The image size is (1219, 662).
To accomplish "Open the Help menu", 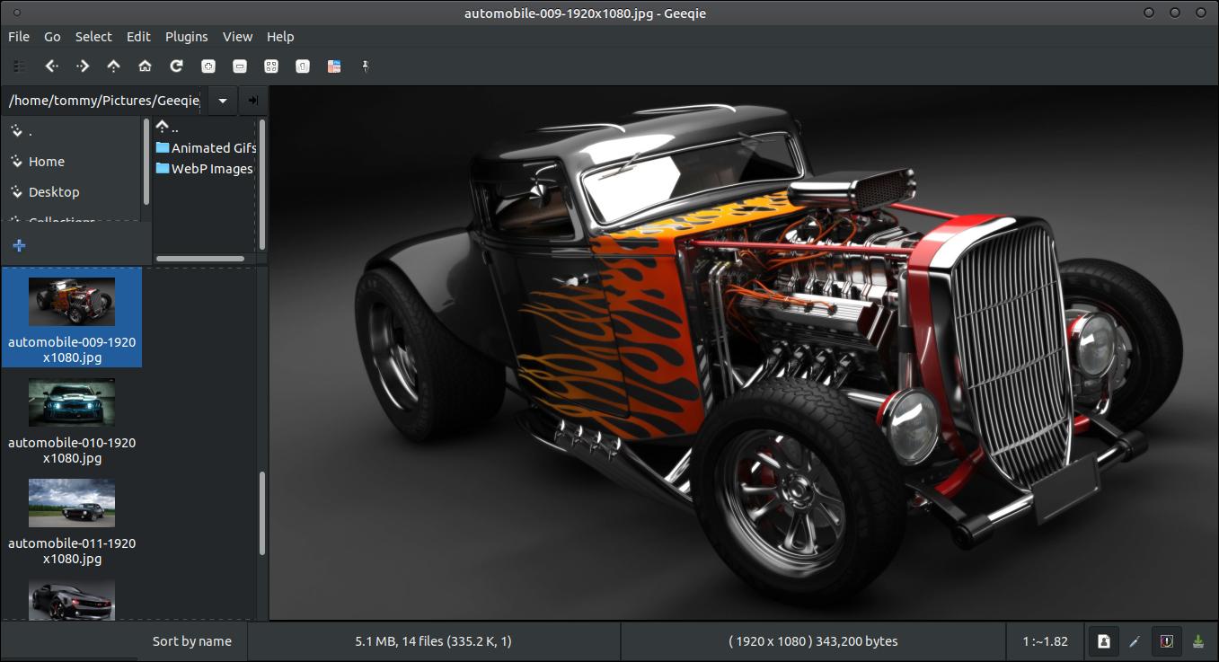I will [280, 37].
